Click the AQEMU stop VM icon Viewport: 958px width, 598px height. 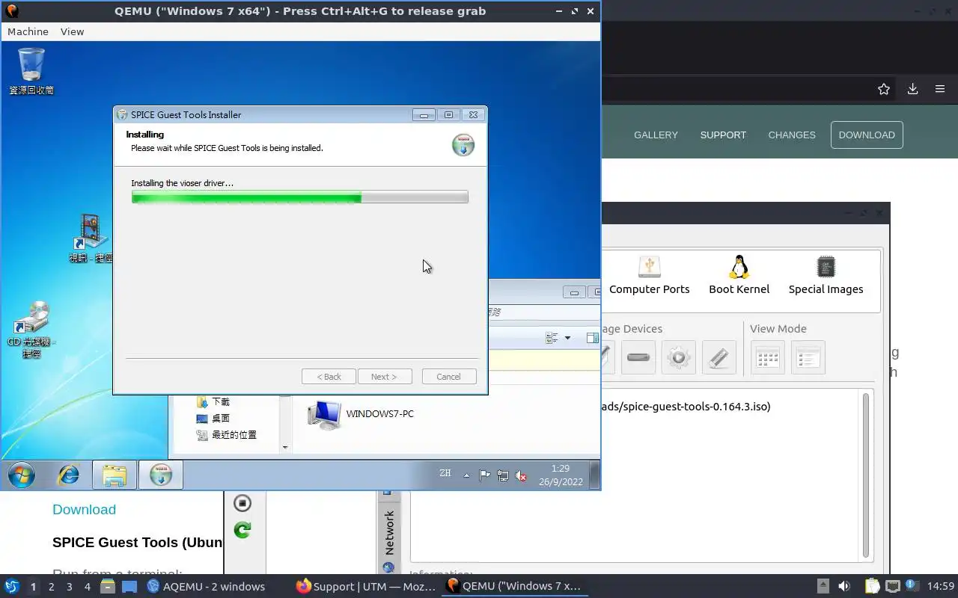242,503
